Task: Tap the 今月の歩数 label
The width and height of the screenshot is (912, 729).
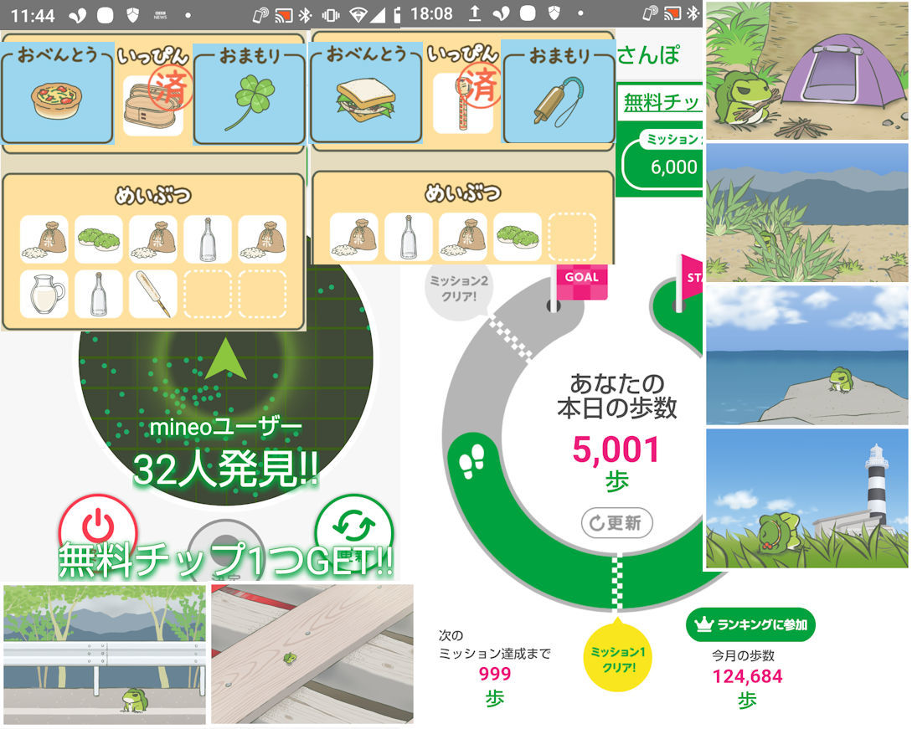Action: click(744, 655)
